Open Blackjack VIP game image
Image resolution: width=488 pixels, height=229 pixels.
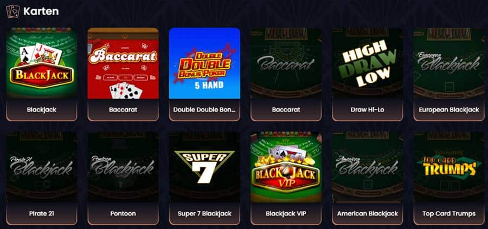tap(286, 167)
